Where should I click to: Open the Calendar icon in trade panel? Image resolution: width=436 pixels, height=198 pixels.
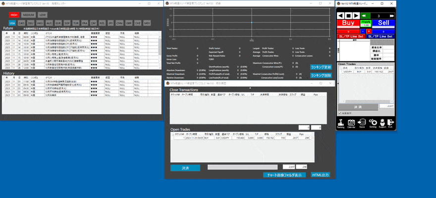(x=351, y=123)
